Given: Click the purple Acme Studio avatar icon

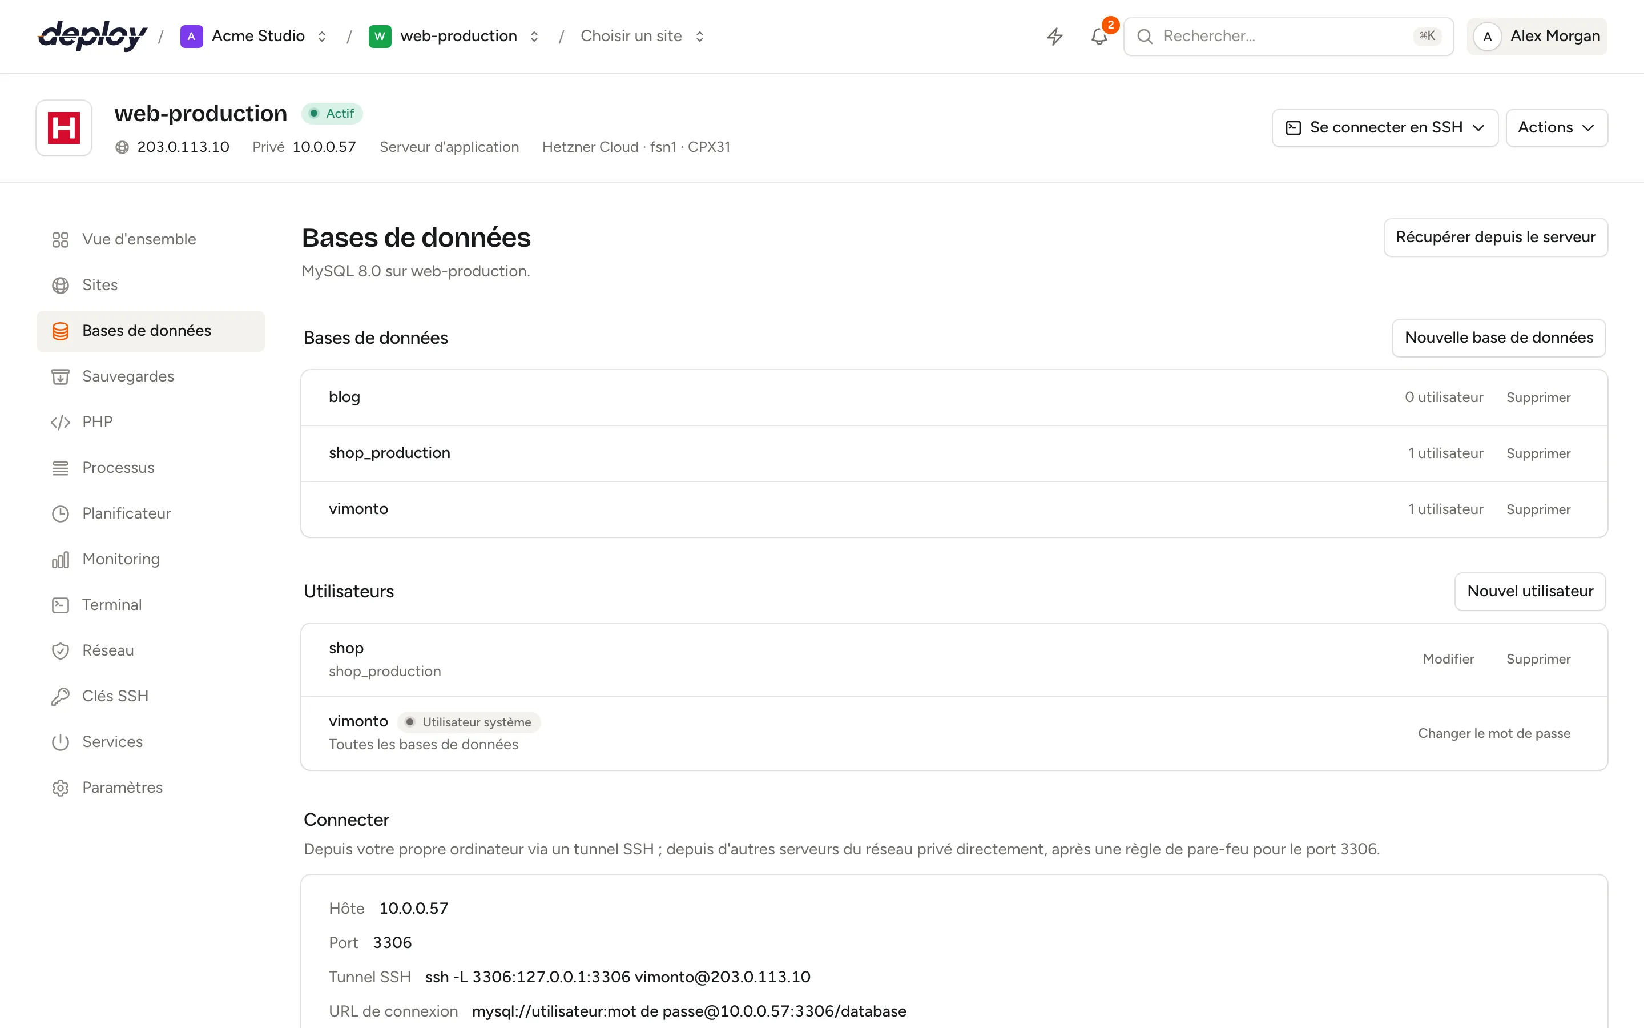Looking at the screenshot, I should tap(191, 36).
